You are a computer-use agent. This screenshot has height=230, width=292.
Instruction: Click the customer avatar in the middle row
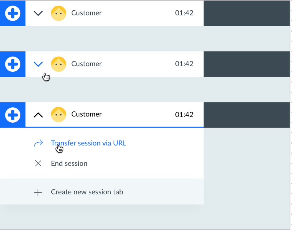pos(58,64)
